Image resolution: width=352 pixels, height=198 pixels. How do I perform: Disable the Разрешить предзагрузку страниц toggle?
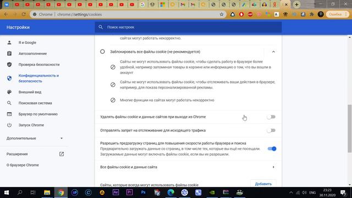tap(272, 148)
